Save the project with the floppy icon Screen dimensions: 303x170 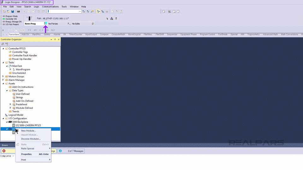pyautogui.click(x=13, y=12)
